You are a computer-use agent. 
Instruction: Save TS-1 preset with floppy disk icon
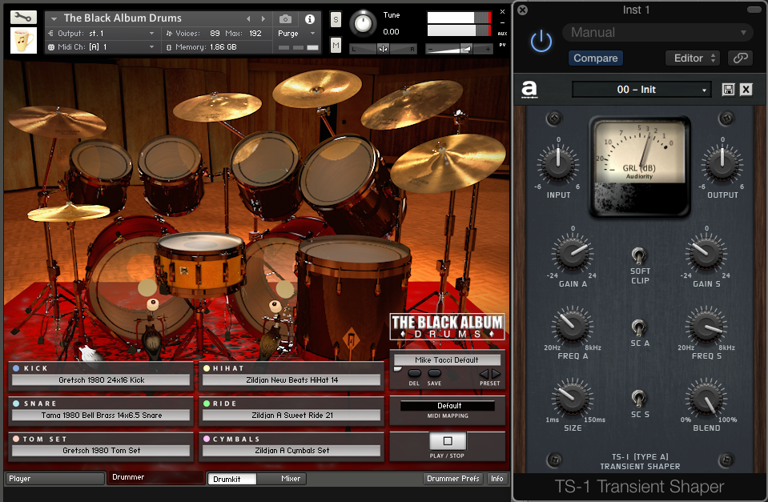click(x=728, y=89)
